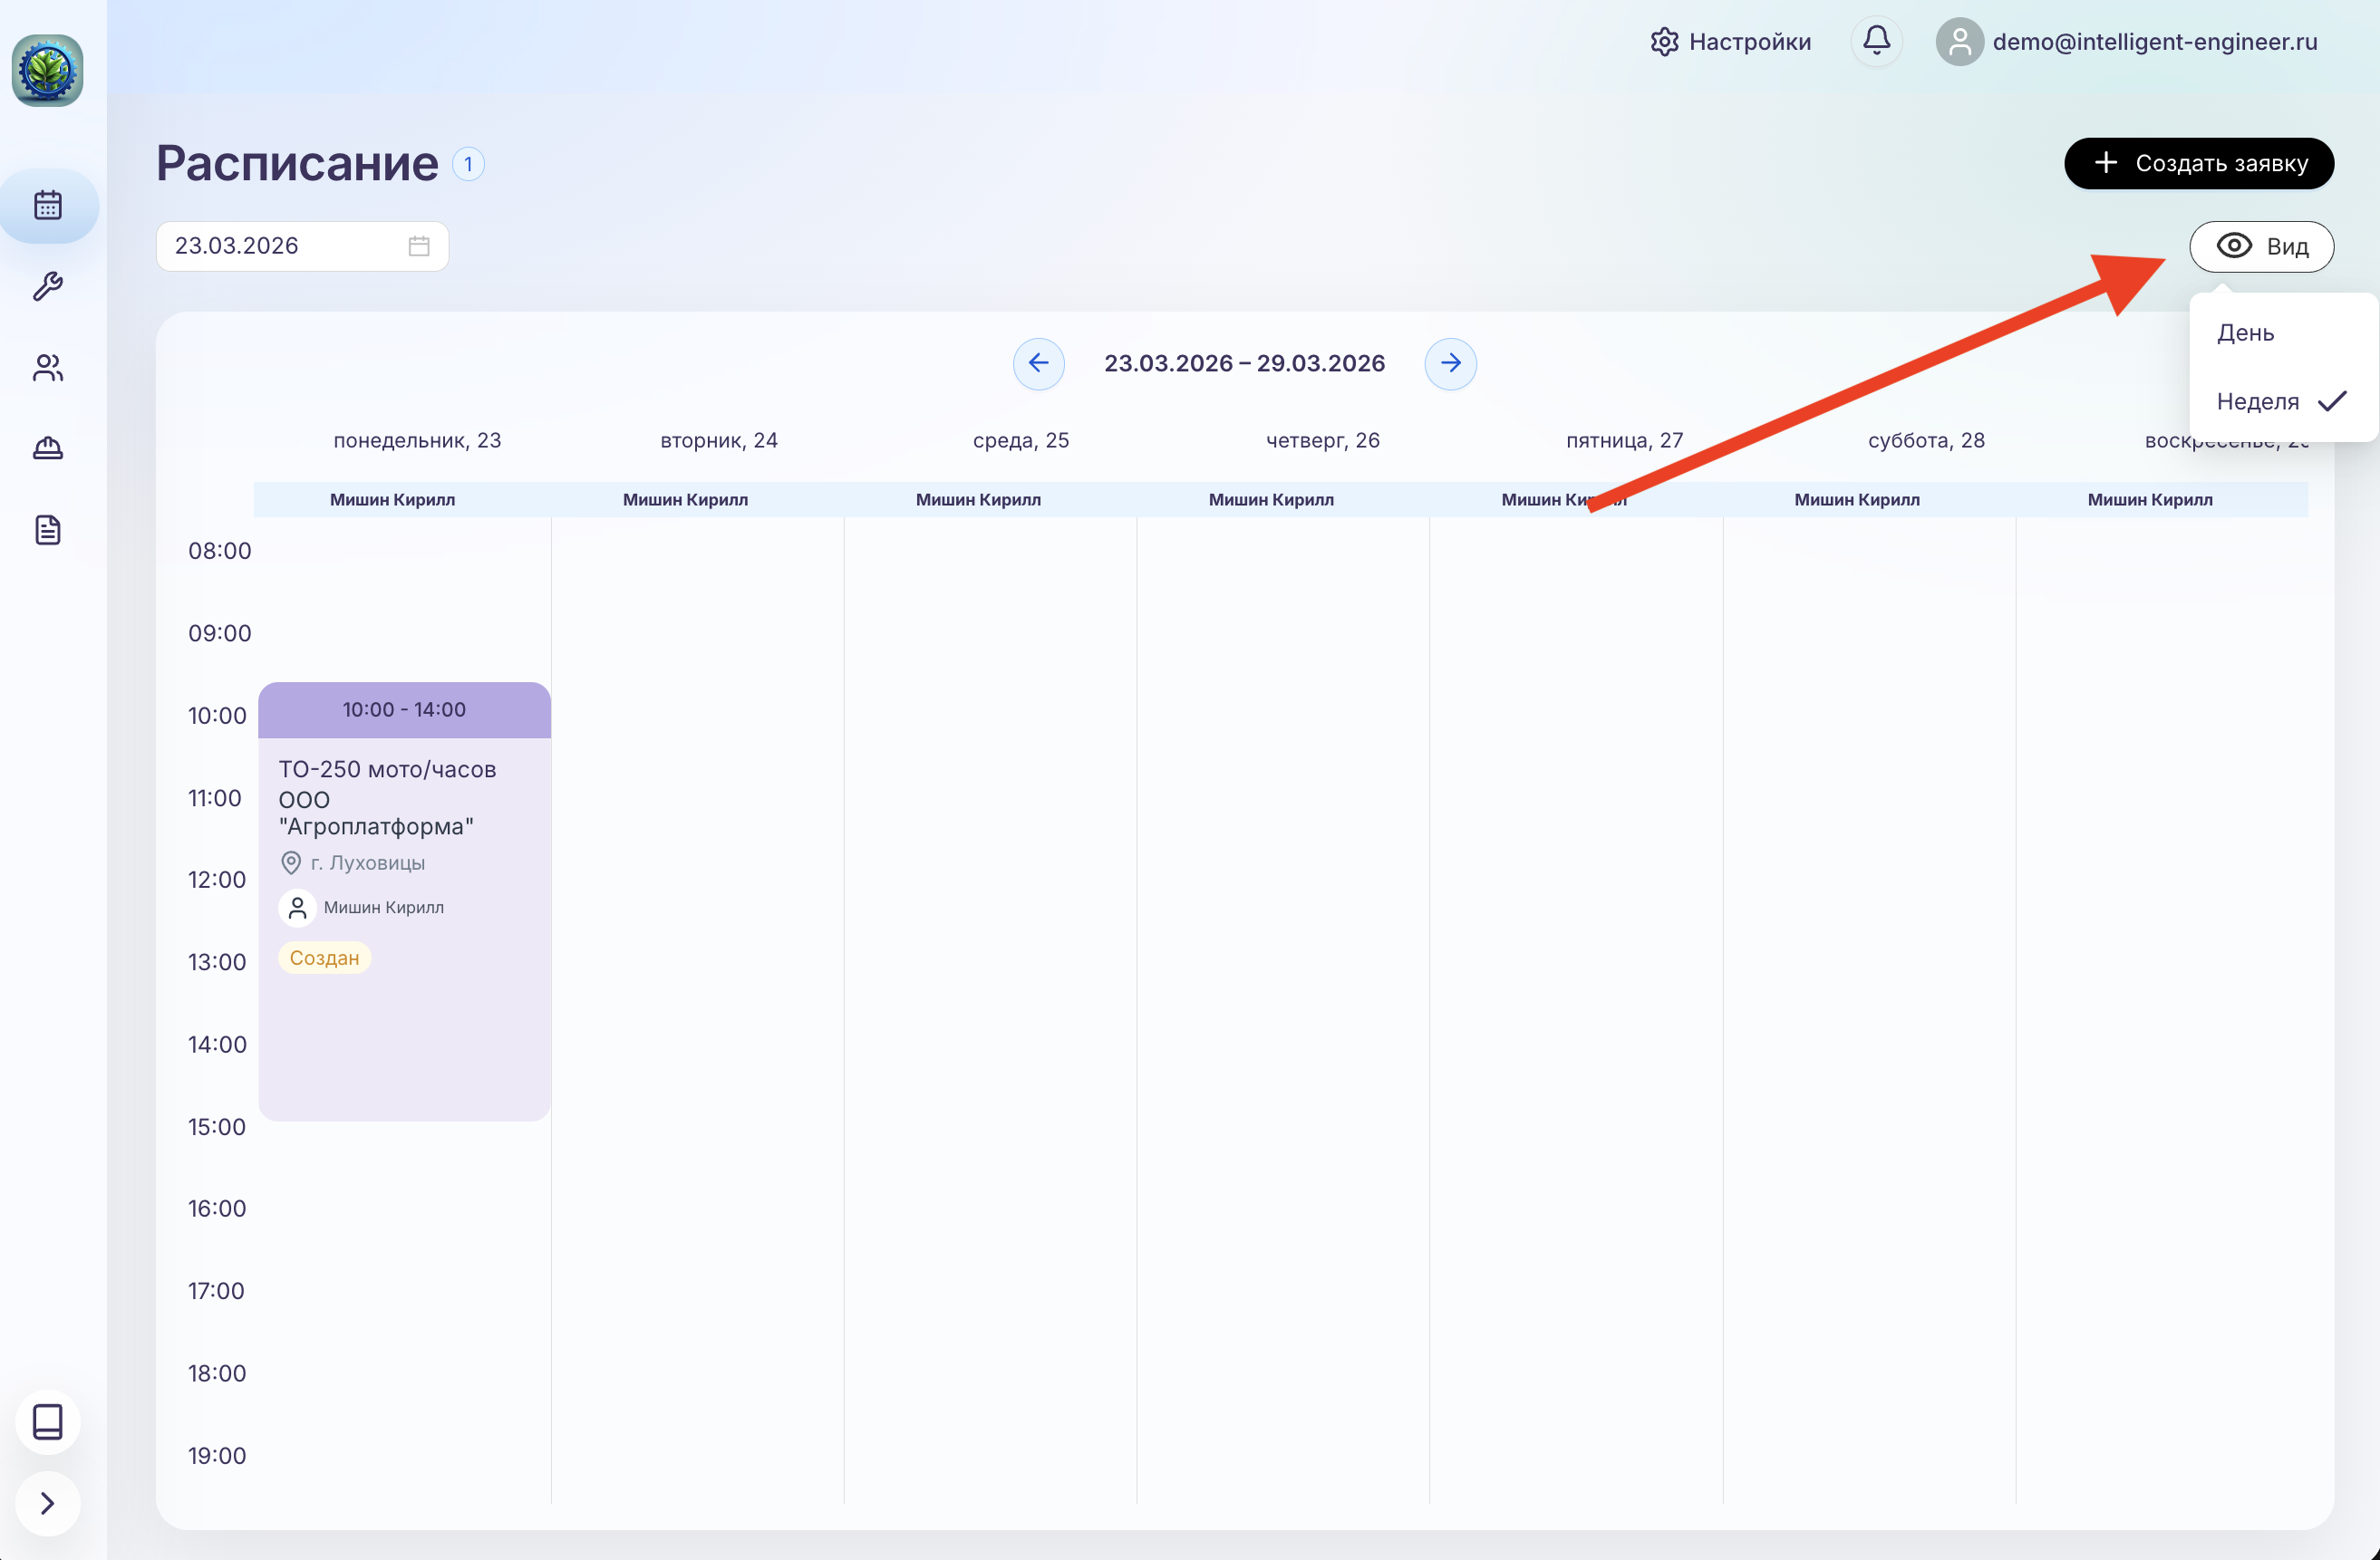The image size is (2380, 1560).
Task: Click the 19:00 time label
Action: tap(217, 1456)
